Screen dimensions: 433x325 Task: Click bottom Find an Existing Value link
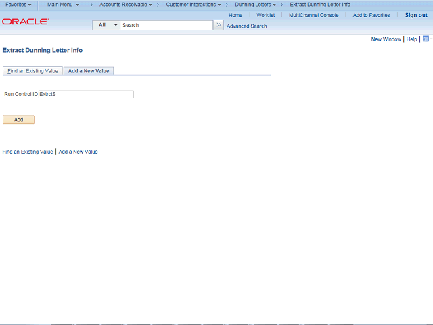(28, 152)
